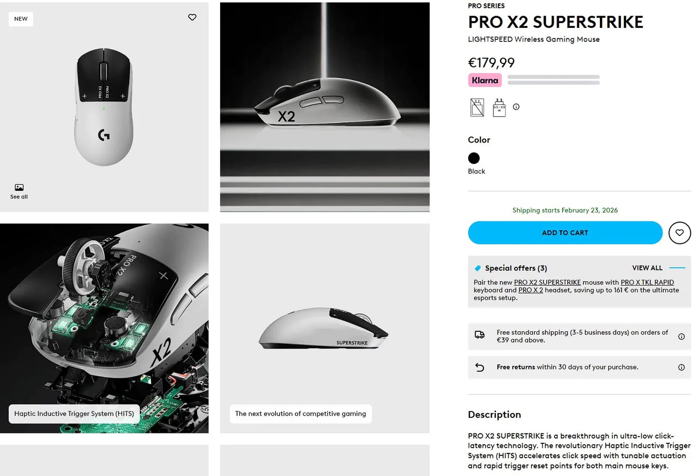The height and width of the screenshot is (476, 695).
Task: Open the exploded HITS mouse image
Action: click(104, 328)
